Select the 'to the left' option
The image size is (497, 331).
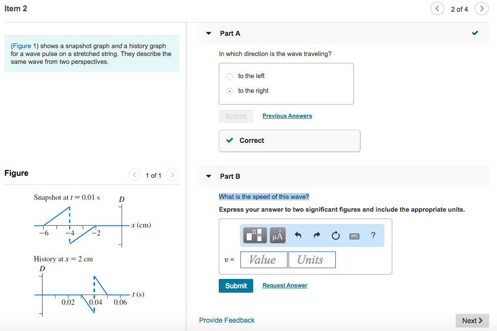click(230, 76)
